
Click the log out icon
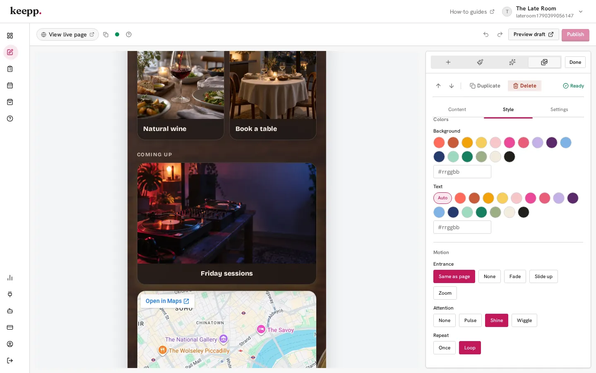[10, 361]
